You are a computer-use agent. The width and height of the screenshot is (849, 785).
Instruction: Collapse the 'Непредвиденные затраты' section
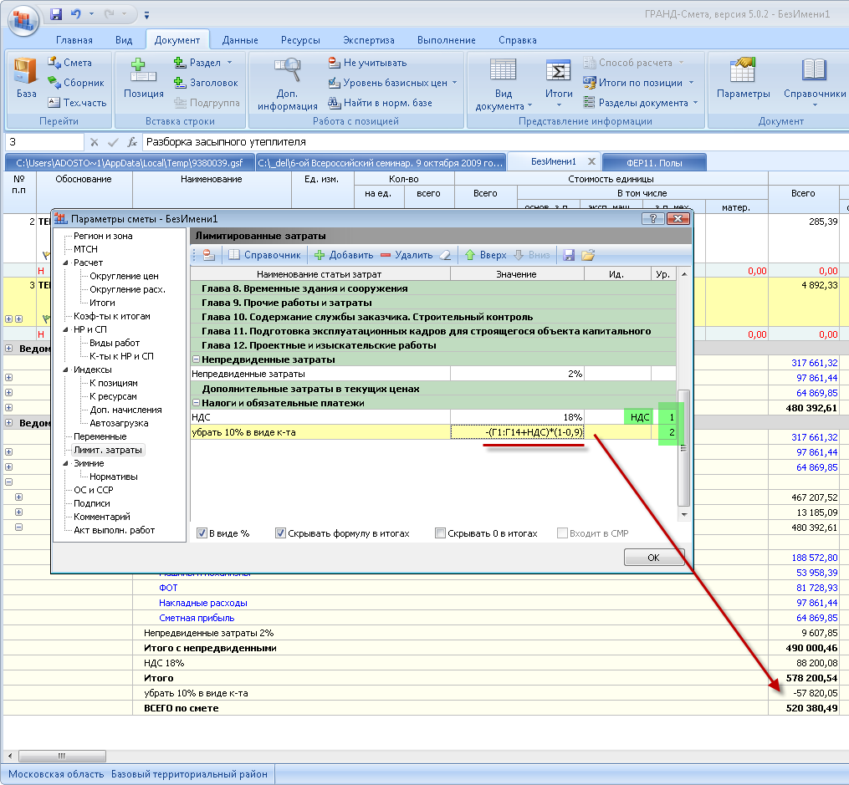click(x=197, y=359)
